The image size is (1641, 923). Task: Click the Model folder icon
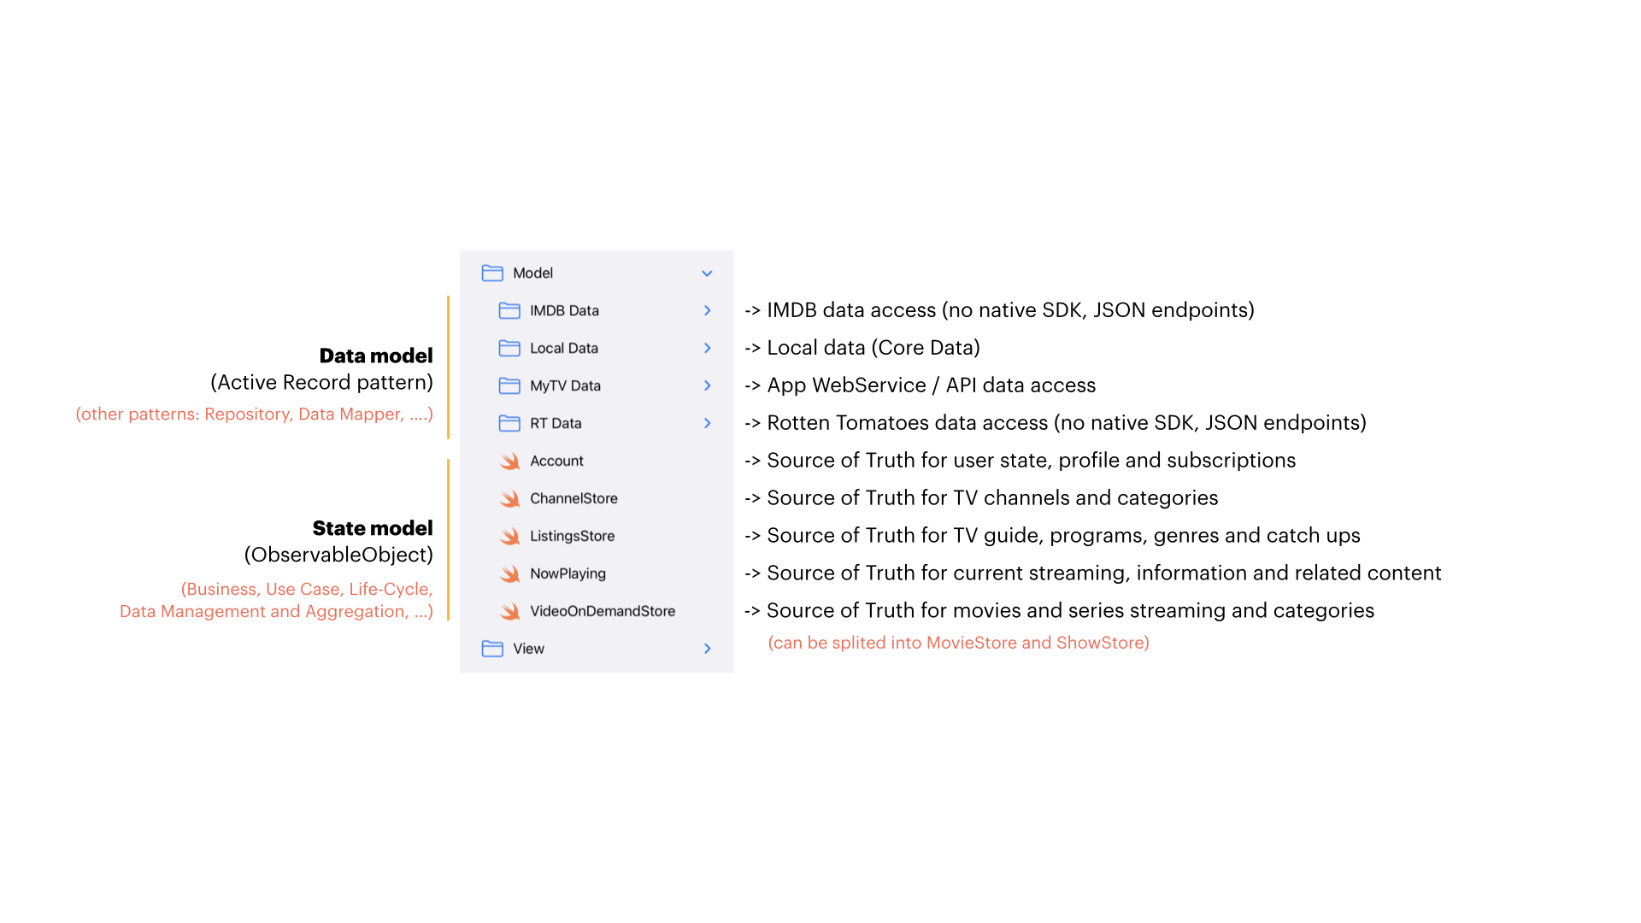pos(492,273)
